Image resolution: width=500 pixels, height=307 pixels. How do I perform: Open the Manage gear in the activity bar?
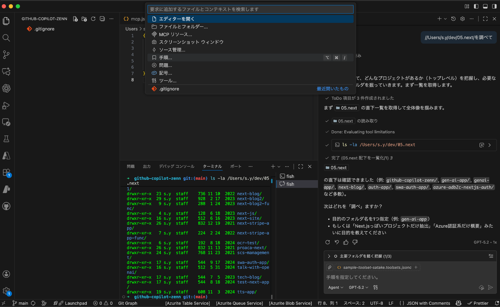tap(6, 291)
